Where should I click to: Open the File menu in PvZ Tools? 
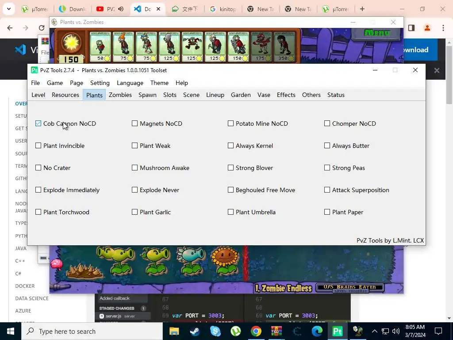pyautogui.click(x=35, y=83)
